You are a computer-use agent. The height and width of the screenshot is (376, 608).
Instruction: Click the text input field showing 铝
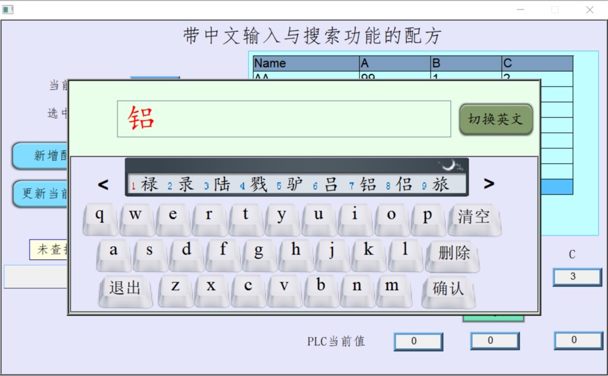coord(284,119)
